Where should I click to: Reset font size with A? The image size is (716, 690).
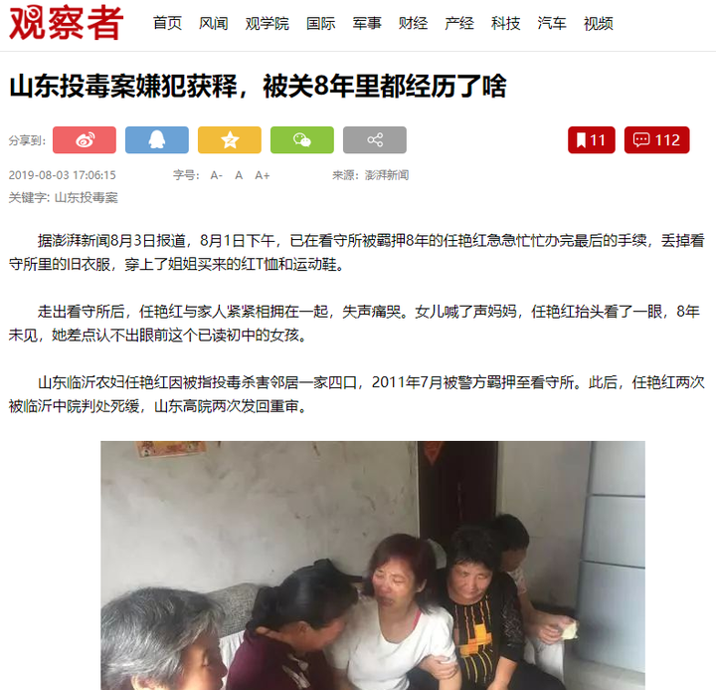point(239,175)
